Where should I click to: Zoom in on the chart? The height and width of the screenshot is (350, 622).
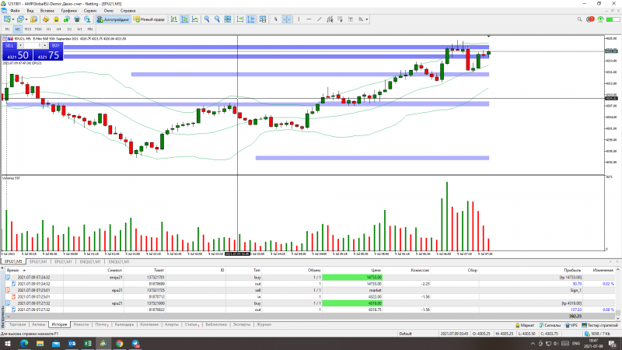click(207, 19)
